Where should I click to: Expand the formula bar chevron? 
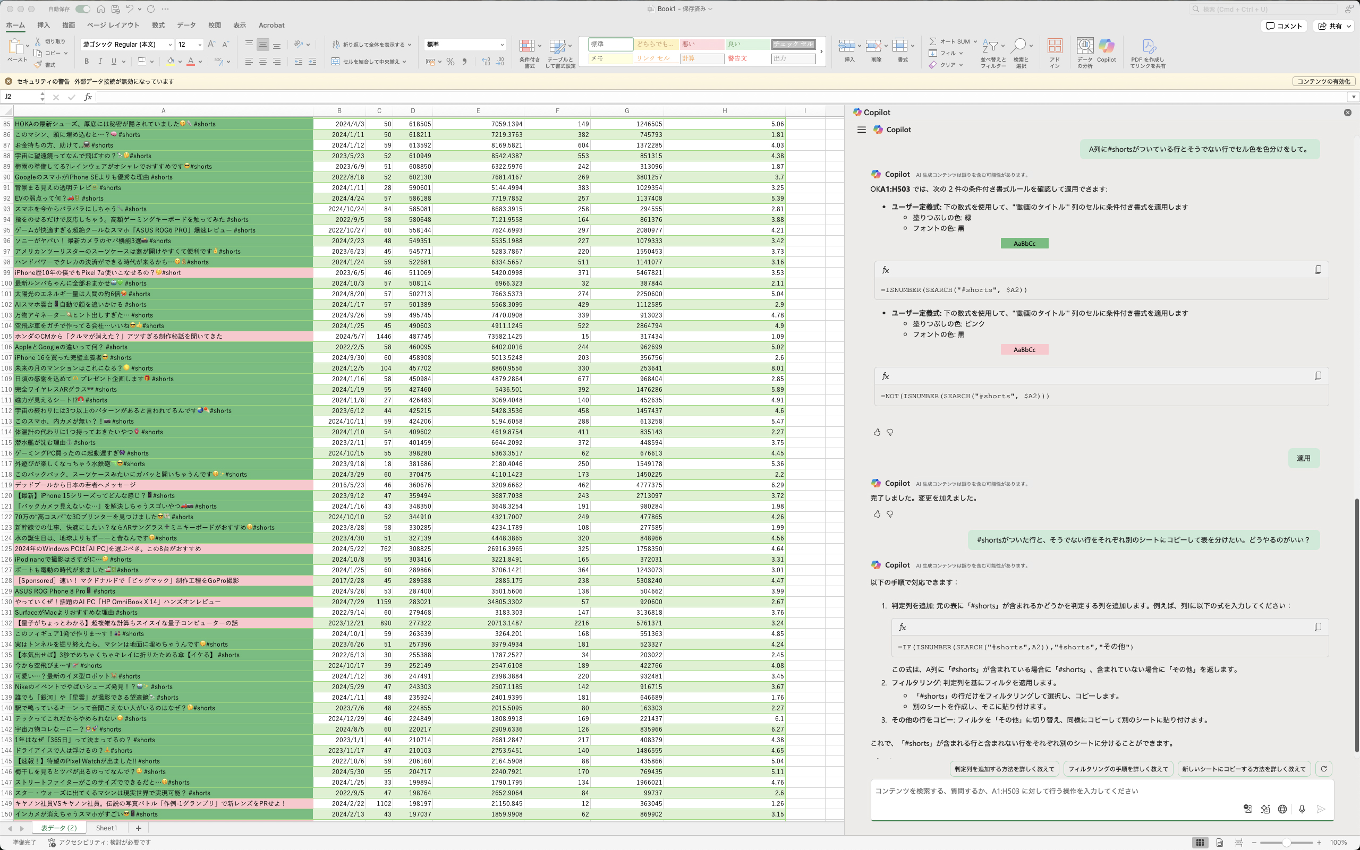click(x=1353, y=97)
